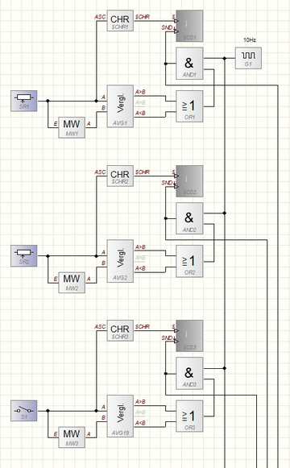Select the S1 switch input block

click(x=24, y=411)
